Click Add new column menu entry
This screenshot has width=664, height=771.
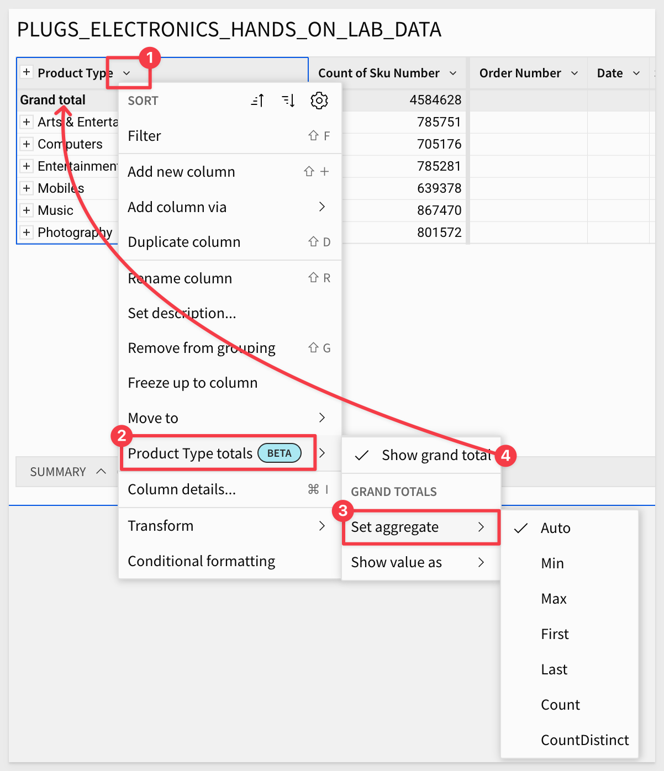[x=181, y=172]
